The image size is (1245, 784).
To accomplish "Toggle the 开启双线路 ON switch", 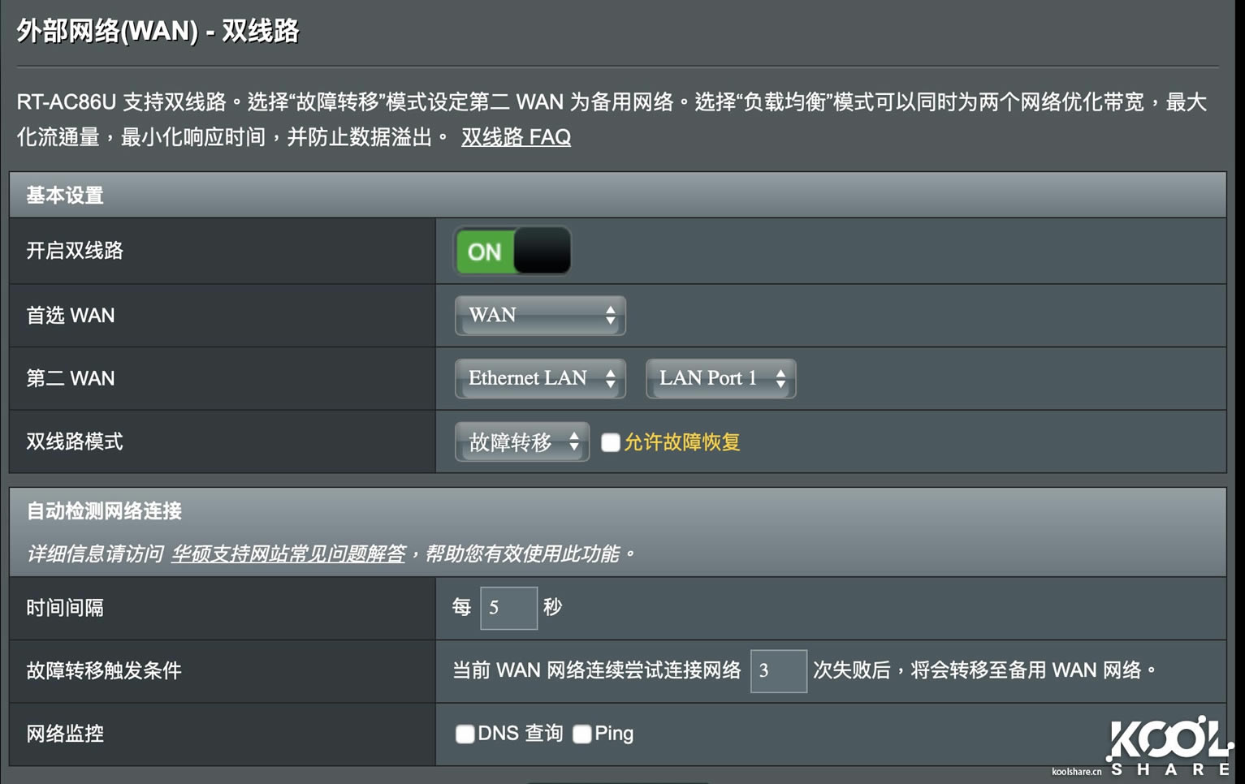I will (512, 251).
